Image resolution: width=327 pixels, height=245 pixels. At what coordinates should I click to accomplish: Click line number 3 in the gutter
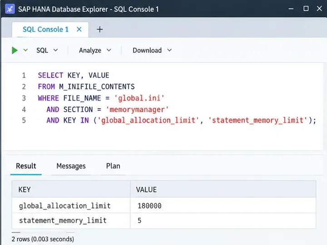click(24, 98)
